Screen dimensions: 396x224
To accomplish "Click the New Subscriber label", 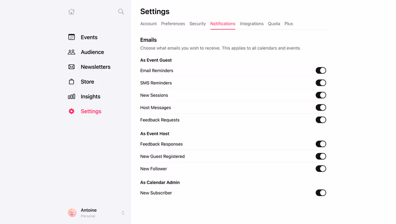I will pos(156,193).
